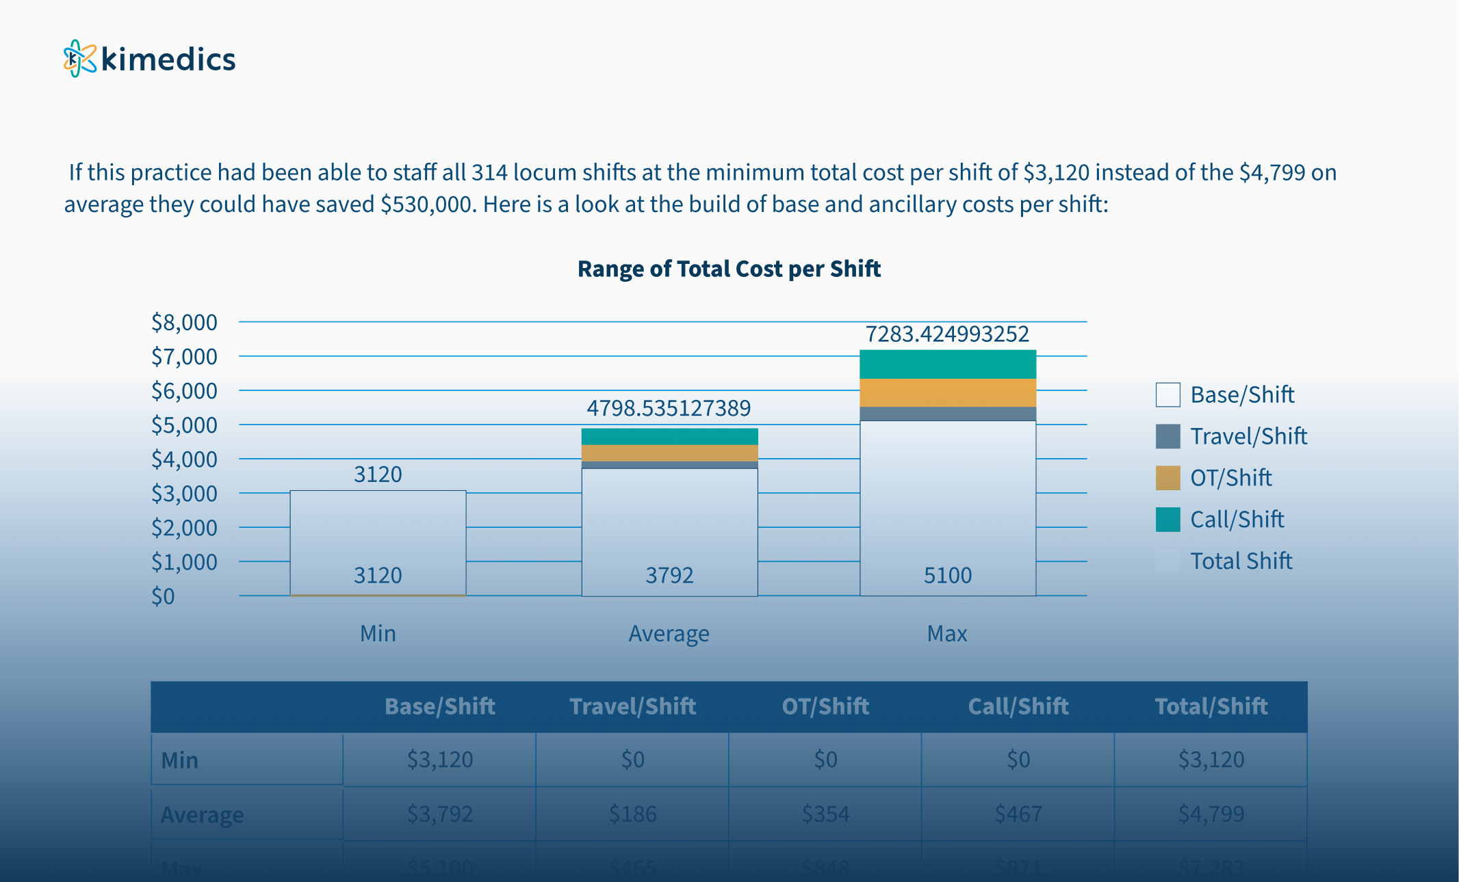Click the Min row $0 Travel/Shift cell

632,760
